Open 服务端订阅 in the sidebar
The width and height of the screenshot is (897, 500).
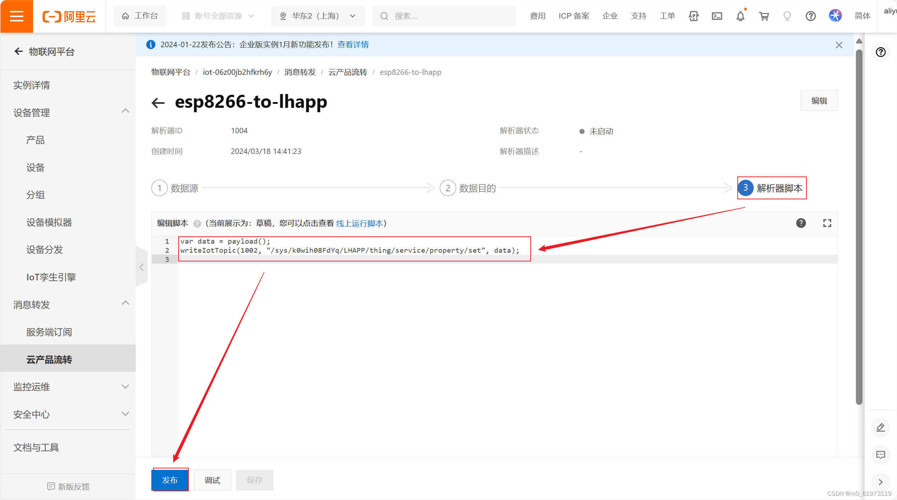[49, 332]
